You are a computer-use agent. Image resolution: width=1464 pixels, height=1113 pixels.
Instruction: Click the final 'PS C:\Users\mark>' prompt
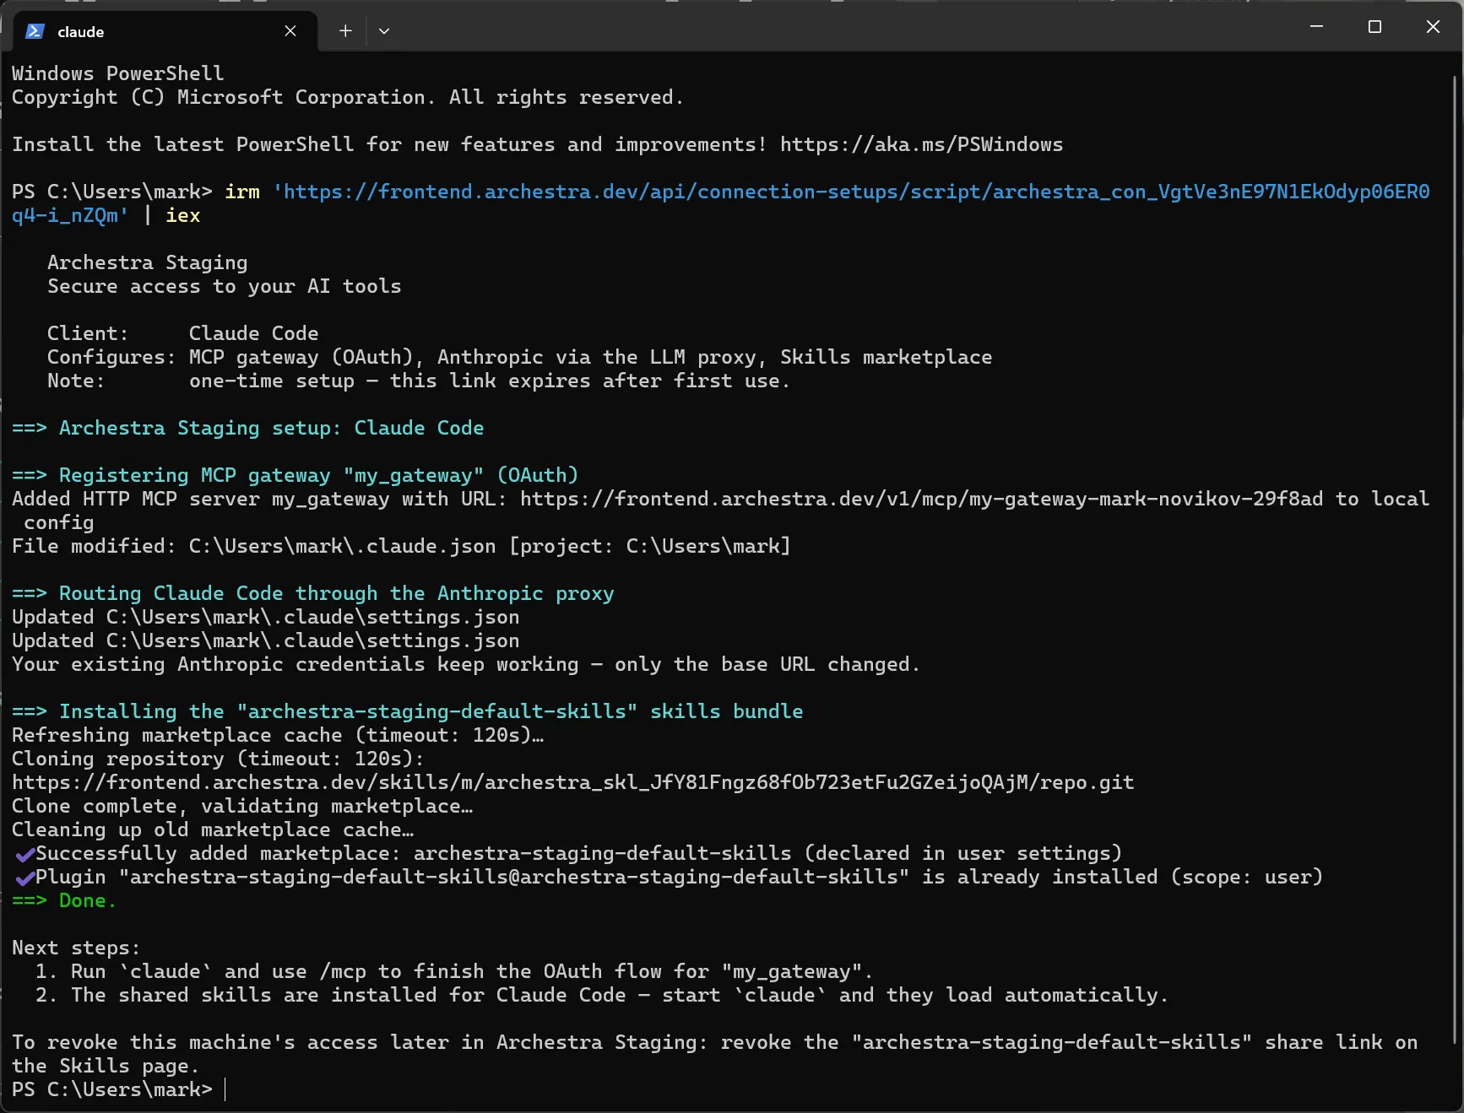112,1089
